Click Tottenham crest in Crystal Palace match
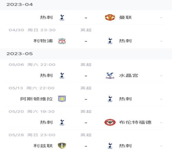This screenshot has height=152, width=172. 62,76
